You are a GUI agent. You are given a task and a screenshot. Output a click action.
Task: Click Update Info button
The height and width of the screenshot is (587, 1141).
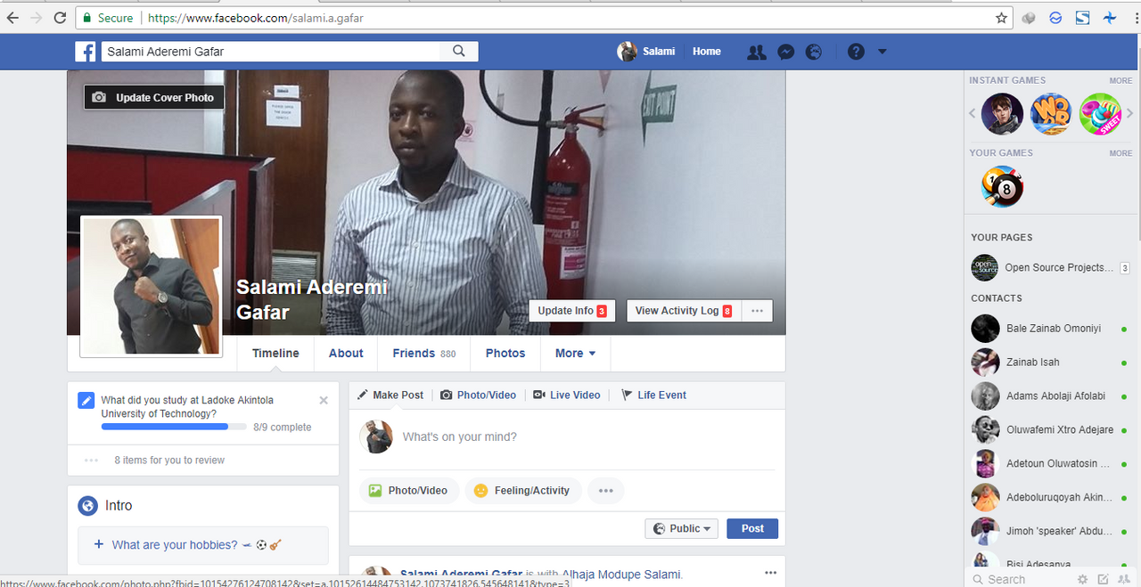(x=572, y=311)
